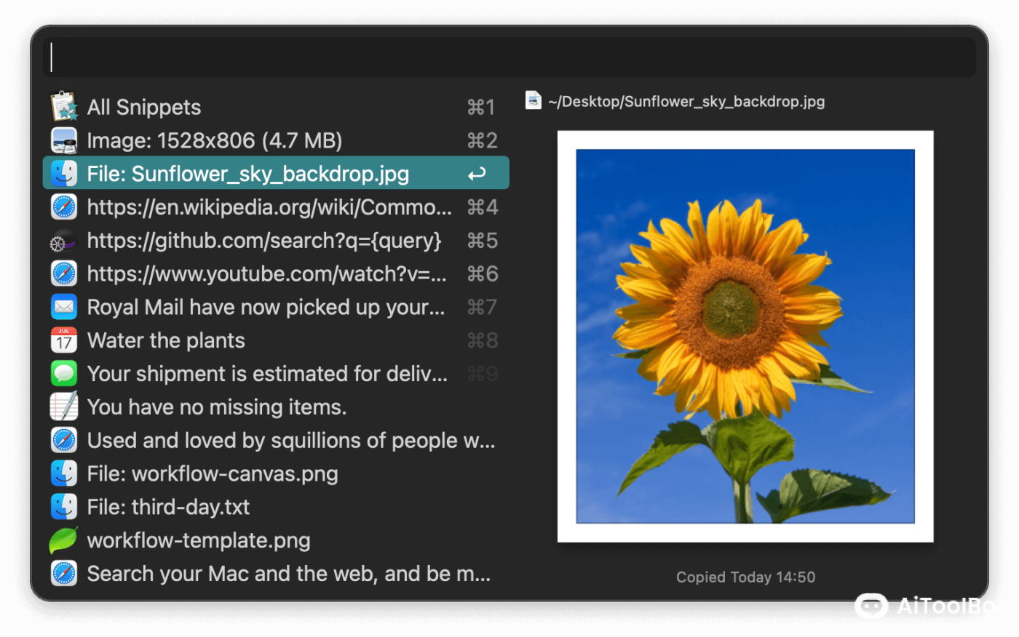This screenshot has height=637, width=1019.
Task: Select the 'Search your Mac and the web' entry
Action: click(288, 574)
